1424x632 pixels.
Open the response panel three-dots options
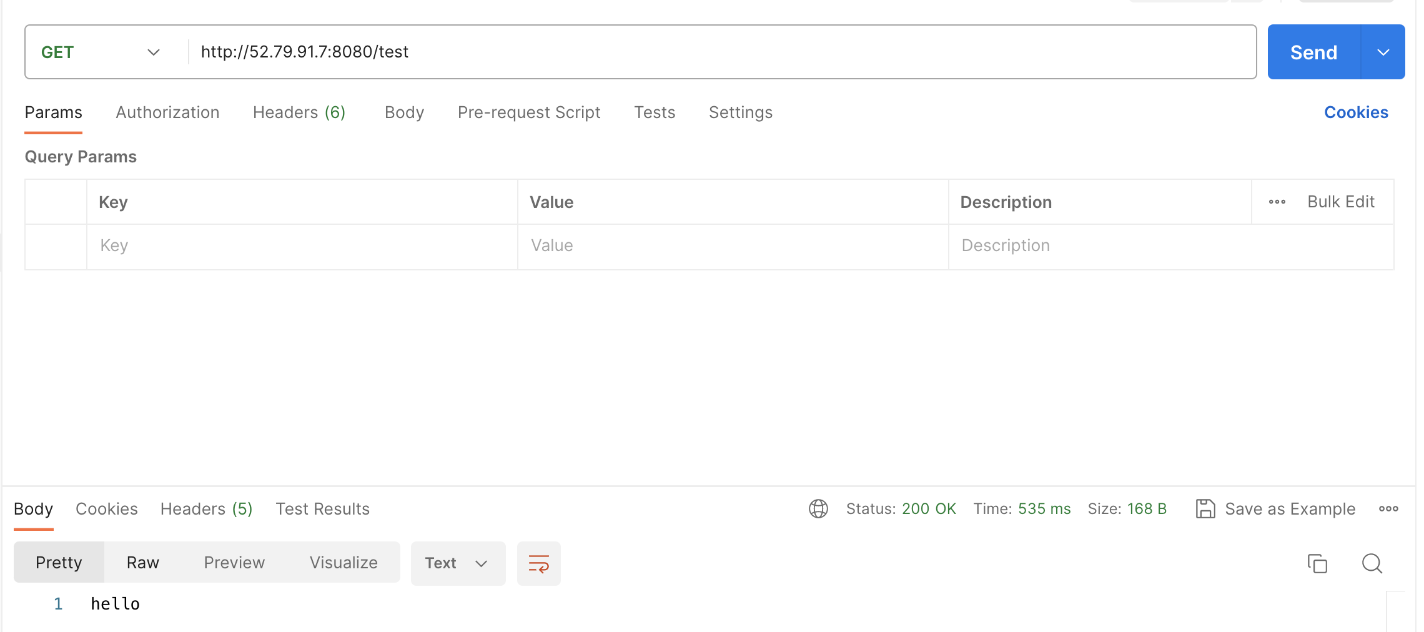(x=1388, y=509)
